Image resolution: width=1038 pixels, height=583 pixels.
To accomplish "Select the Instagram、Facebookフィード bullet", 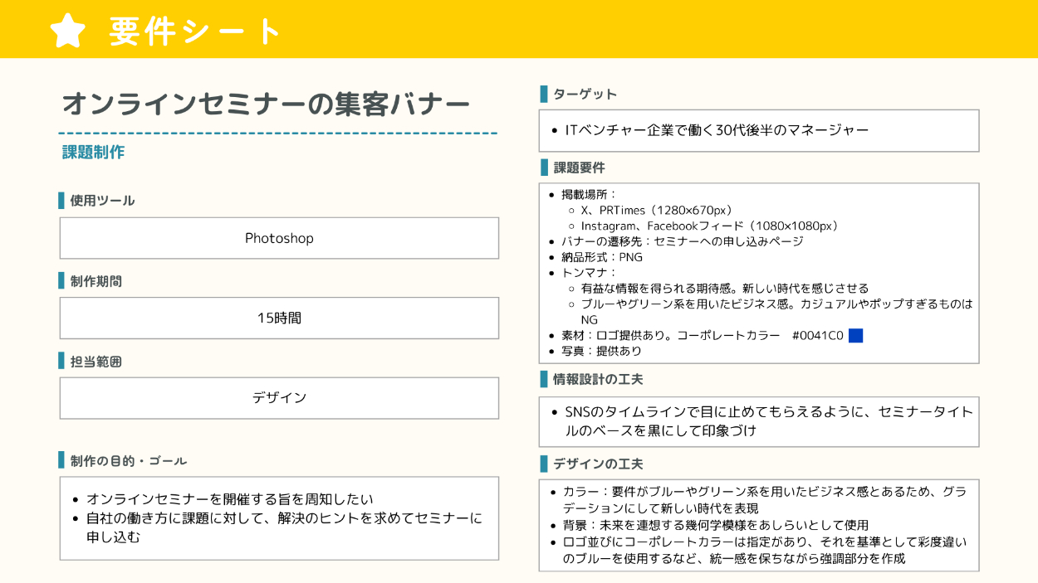I will point(709,226).
